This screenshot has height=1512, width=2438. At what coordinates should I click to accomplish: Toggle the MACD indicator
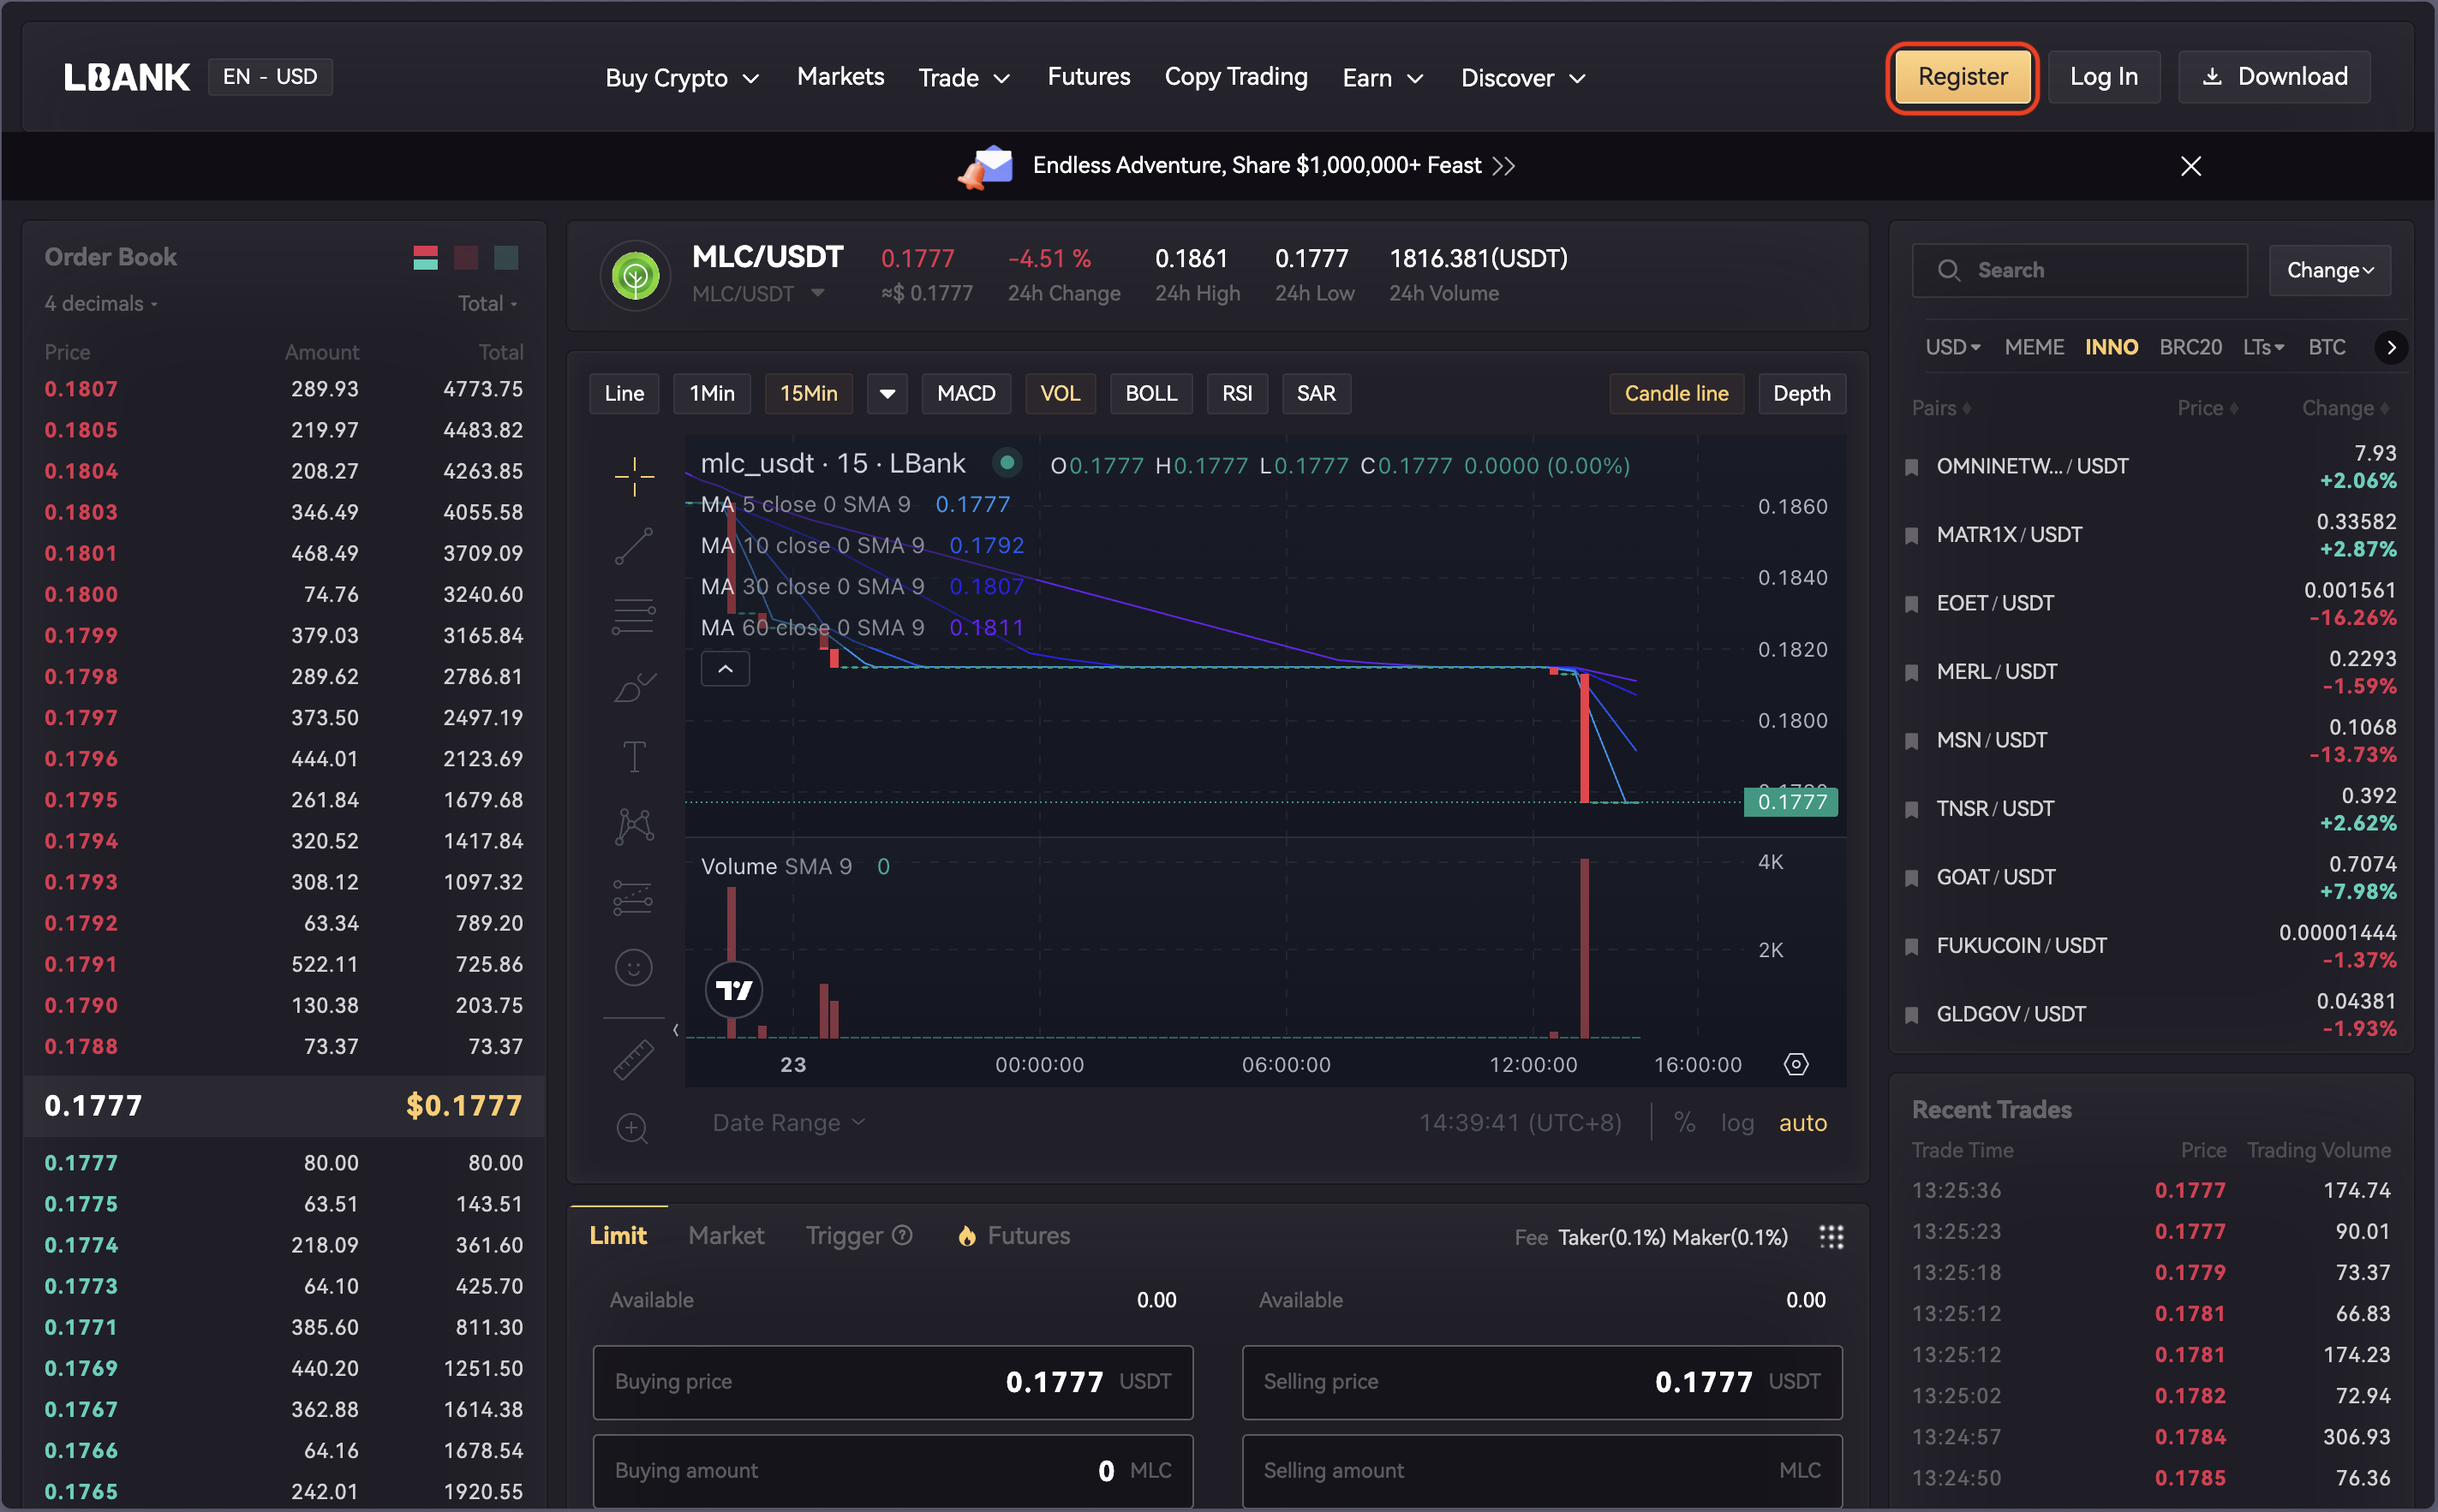[966, 394]
